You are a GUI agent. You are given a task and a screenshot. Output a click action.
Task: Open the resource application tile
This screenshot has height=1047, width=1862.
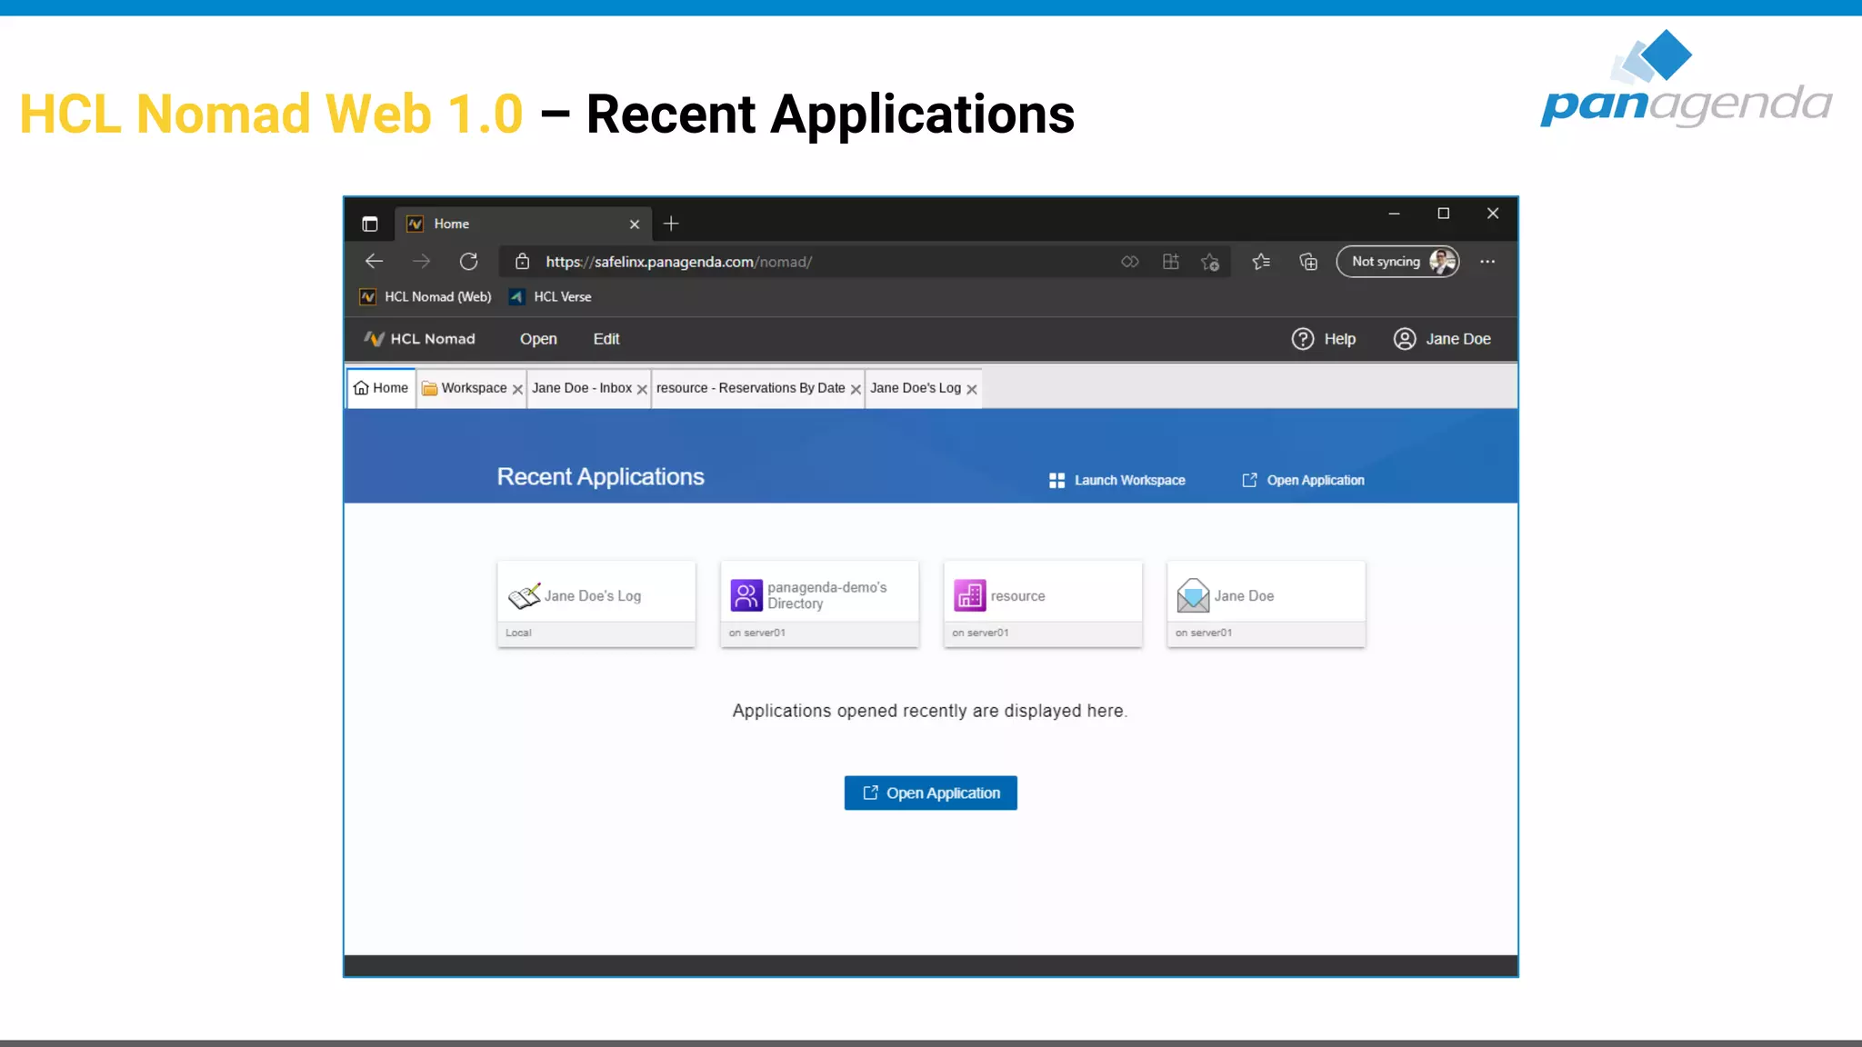coord(1043,603)
